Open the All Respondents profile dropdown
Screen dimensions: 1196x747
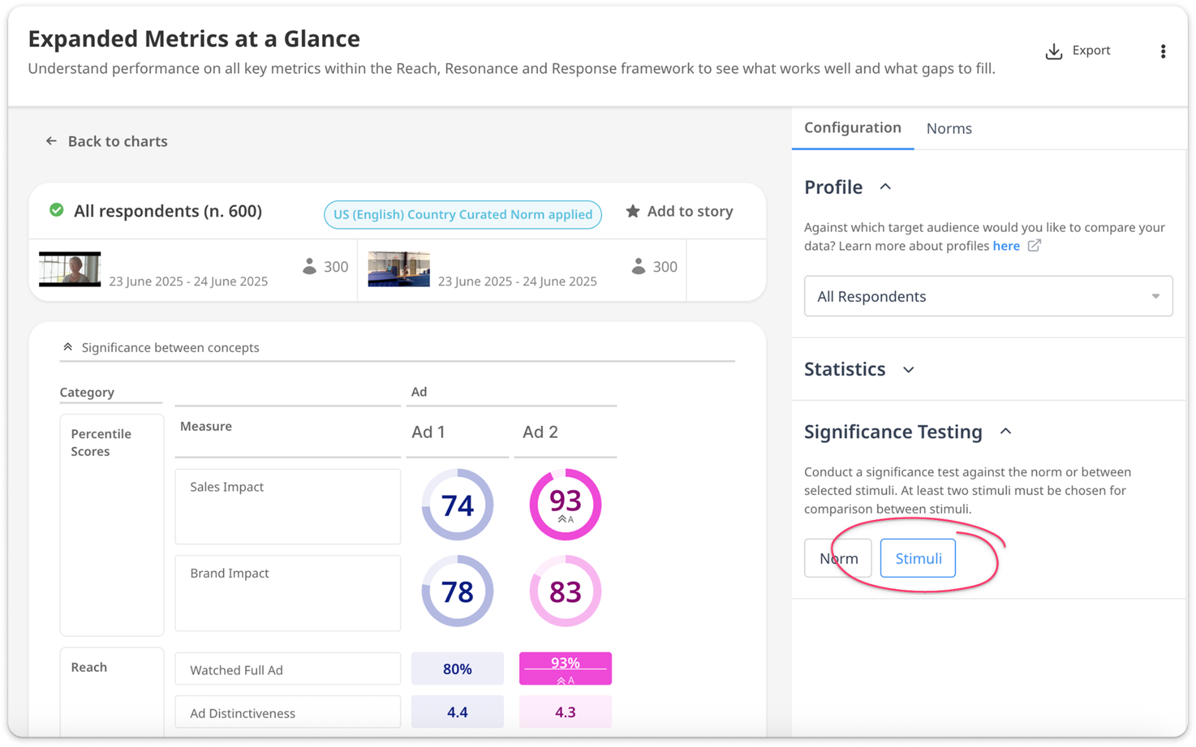(988, 296)
